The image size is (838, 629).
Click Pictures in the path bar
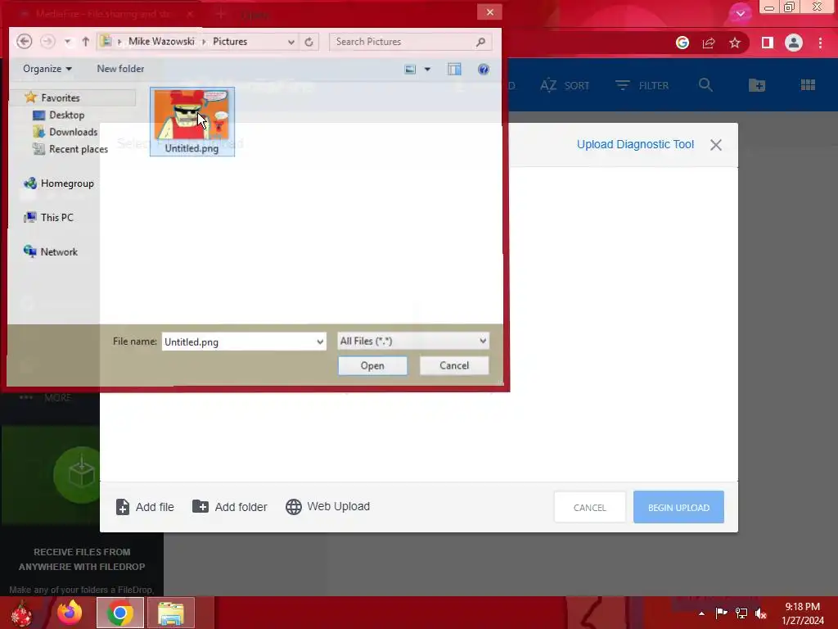coord(230,41)
